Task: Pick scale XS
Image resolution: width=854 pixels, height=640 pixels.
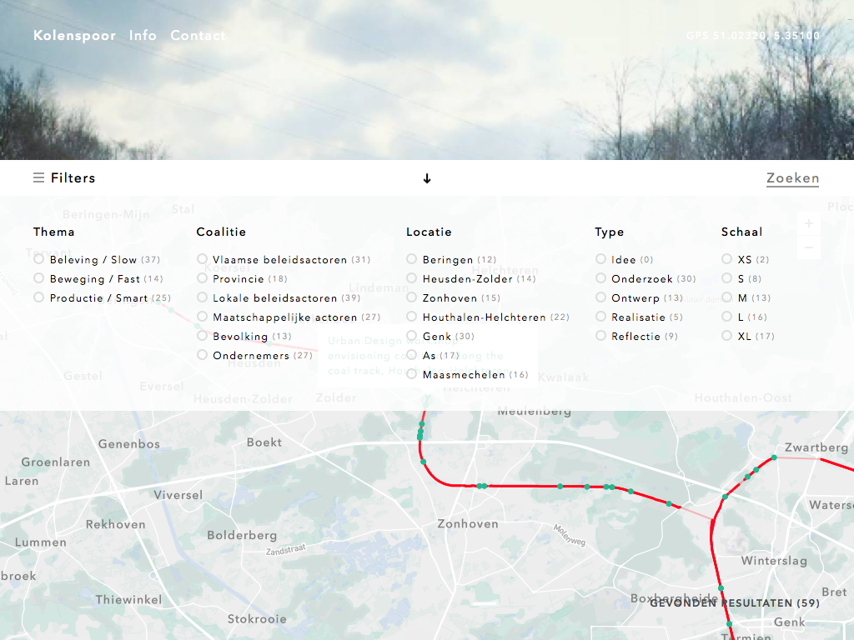Action: tap(746, 260)
